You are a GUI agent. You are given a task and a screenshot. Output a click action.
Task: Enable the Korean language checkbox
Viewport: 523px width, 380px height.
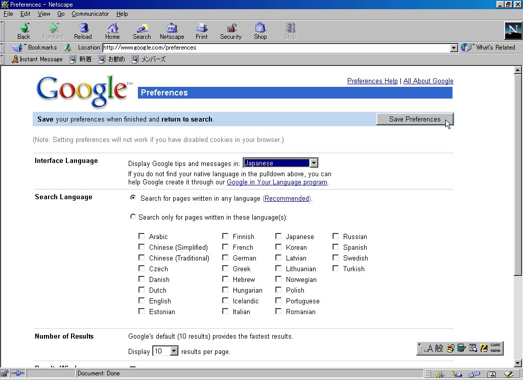pos(278,247)
